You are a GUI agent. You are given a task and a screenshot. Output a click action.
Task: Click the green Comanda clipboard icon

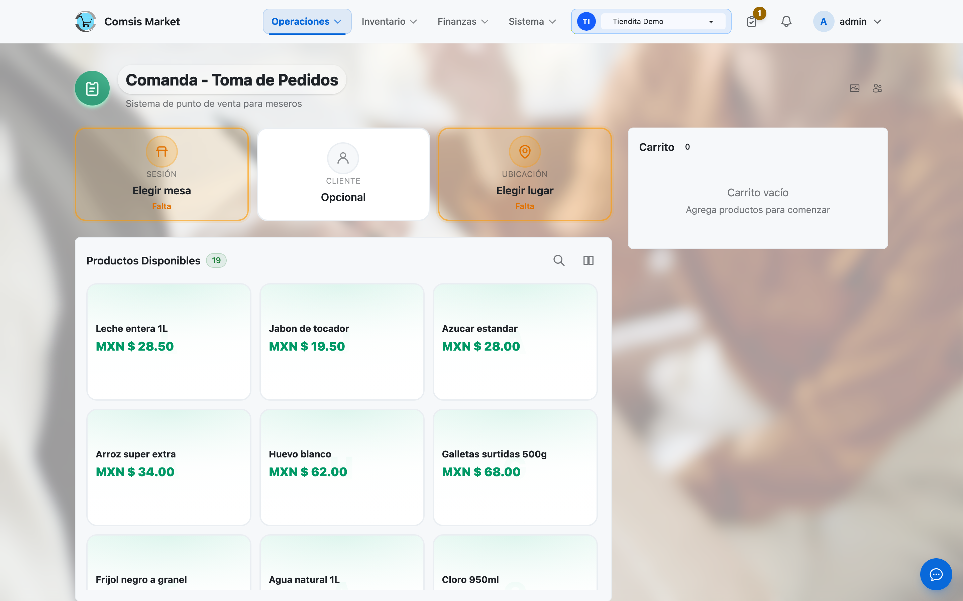[92, 88]
